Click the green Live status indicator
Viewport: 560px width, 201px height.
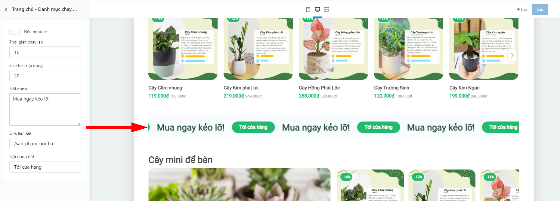tap(522, 10)
